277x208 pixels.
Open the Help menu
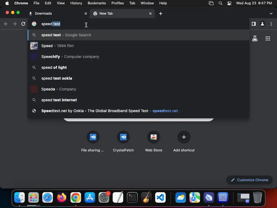coord(163,3)
